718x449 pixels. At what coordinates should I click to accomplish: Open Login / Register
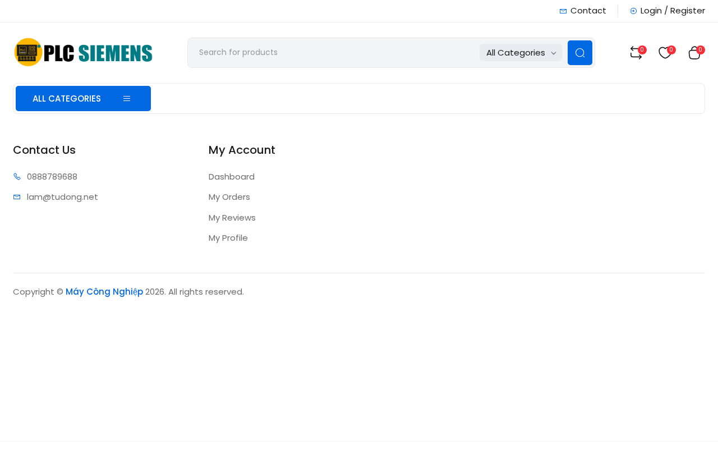point(673,11)
